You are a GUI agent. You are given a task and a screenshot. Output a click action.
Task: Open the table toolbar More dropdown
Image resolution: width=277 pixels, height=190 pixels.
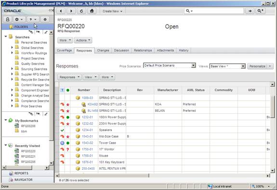point(107,77)
